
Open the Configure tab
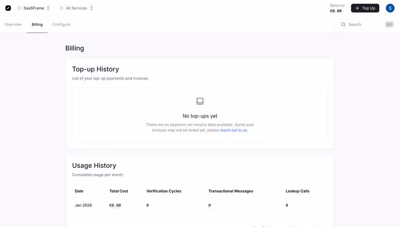[x=61, y=24]
